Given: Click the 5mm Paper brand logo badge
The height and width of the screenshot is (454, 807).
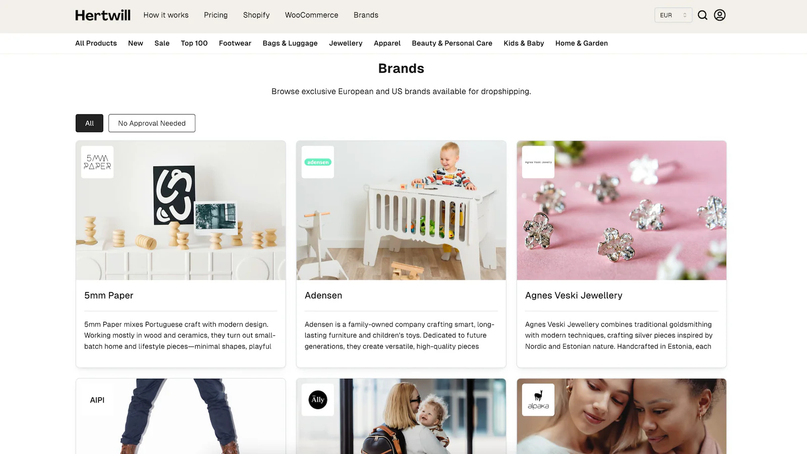Looking at the screenshot, I should [x=97, y=162].
